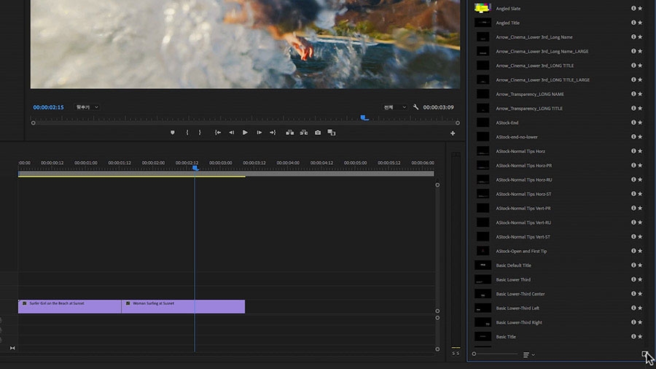This screenshot has width=656, height=369.
Task: Open the monitor settings wrench
Action: point(415,107)
